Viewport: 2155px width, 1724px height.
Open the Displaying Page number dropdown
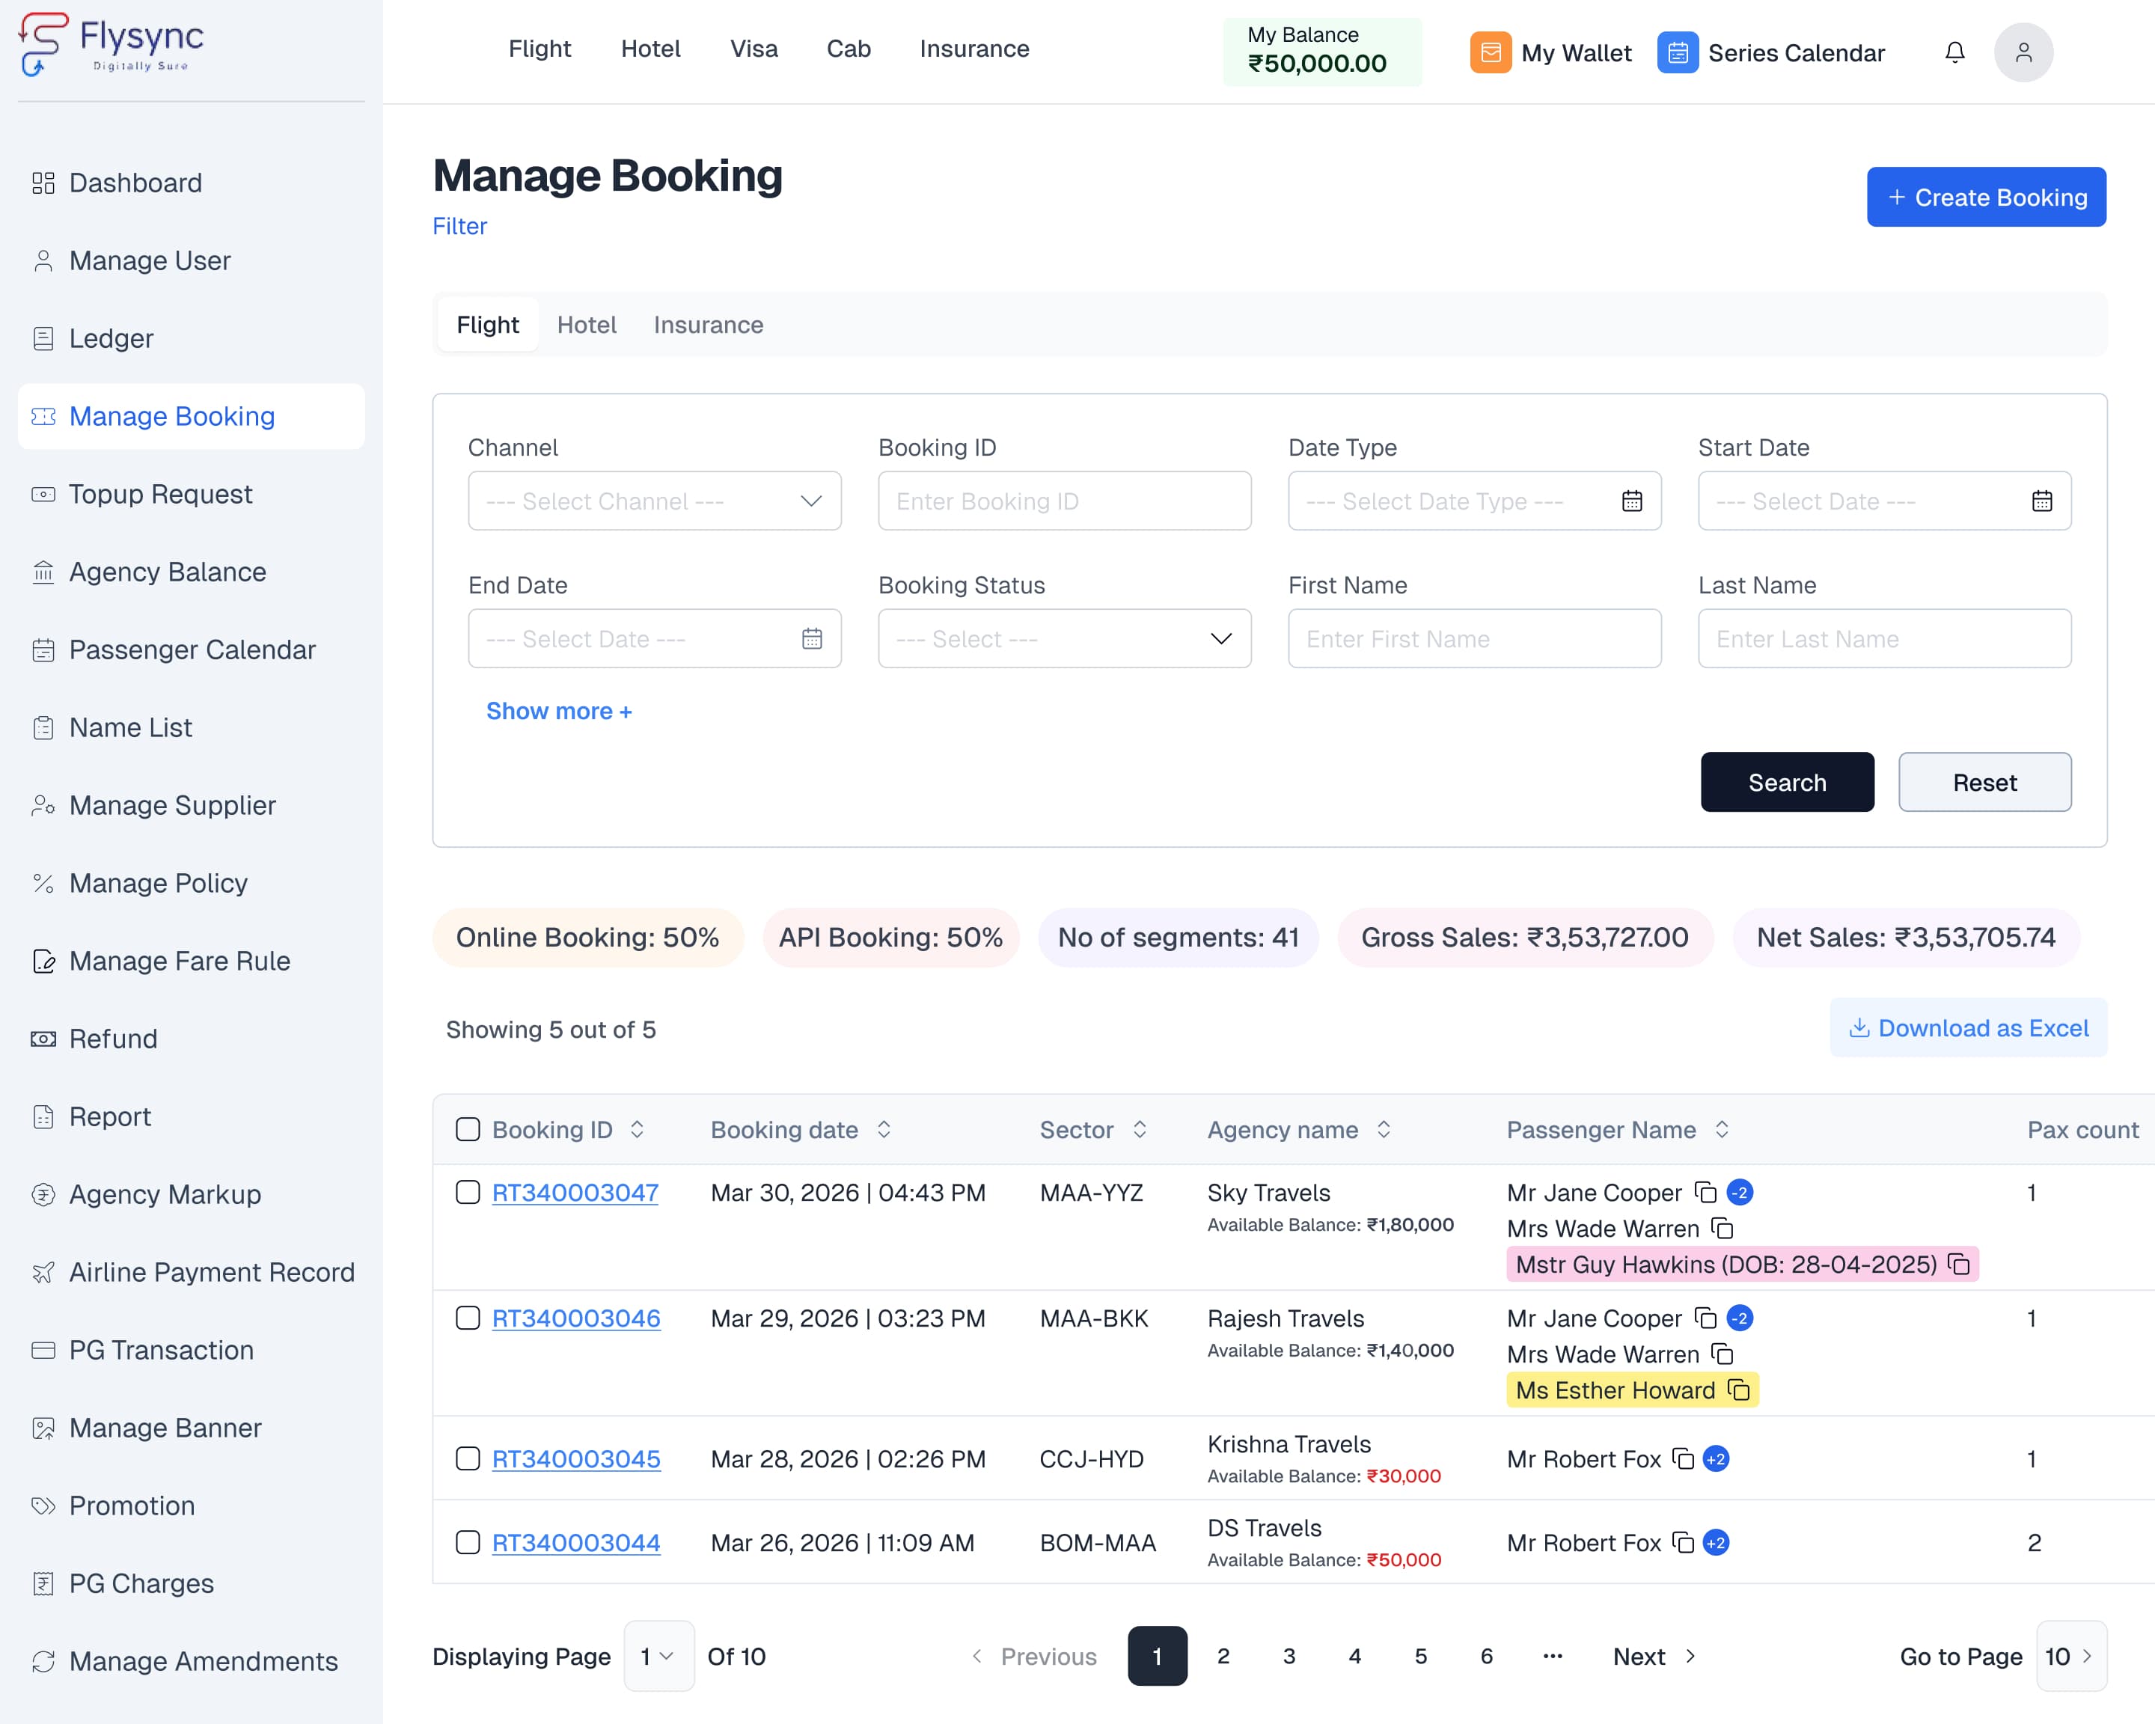point(658,1657)
